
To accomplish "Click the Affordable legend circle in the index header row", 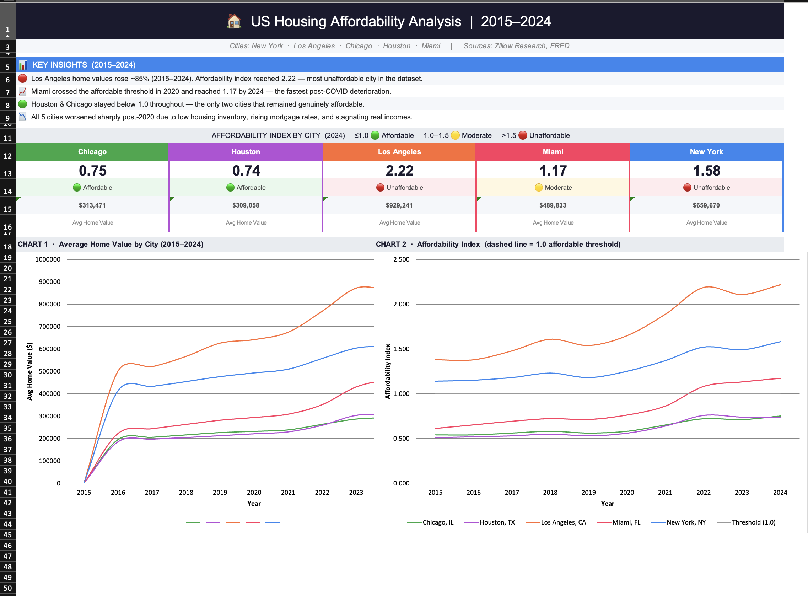I will (375, 136).
